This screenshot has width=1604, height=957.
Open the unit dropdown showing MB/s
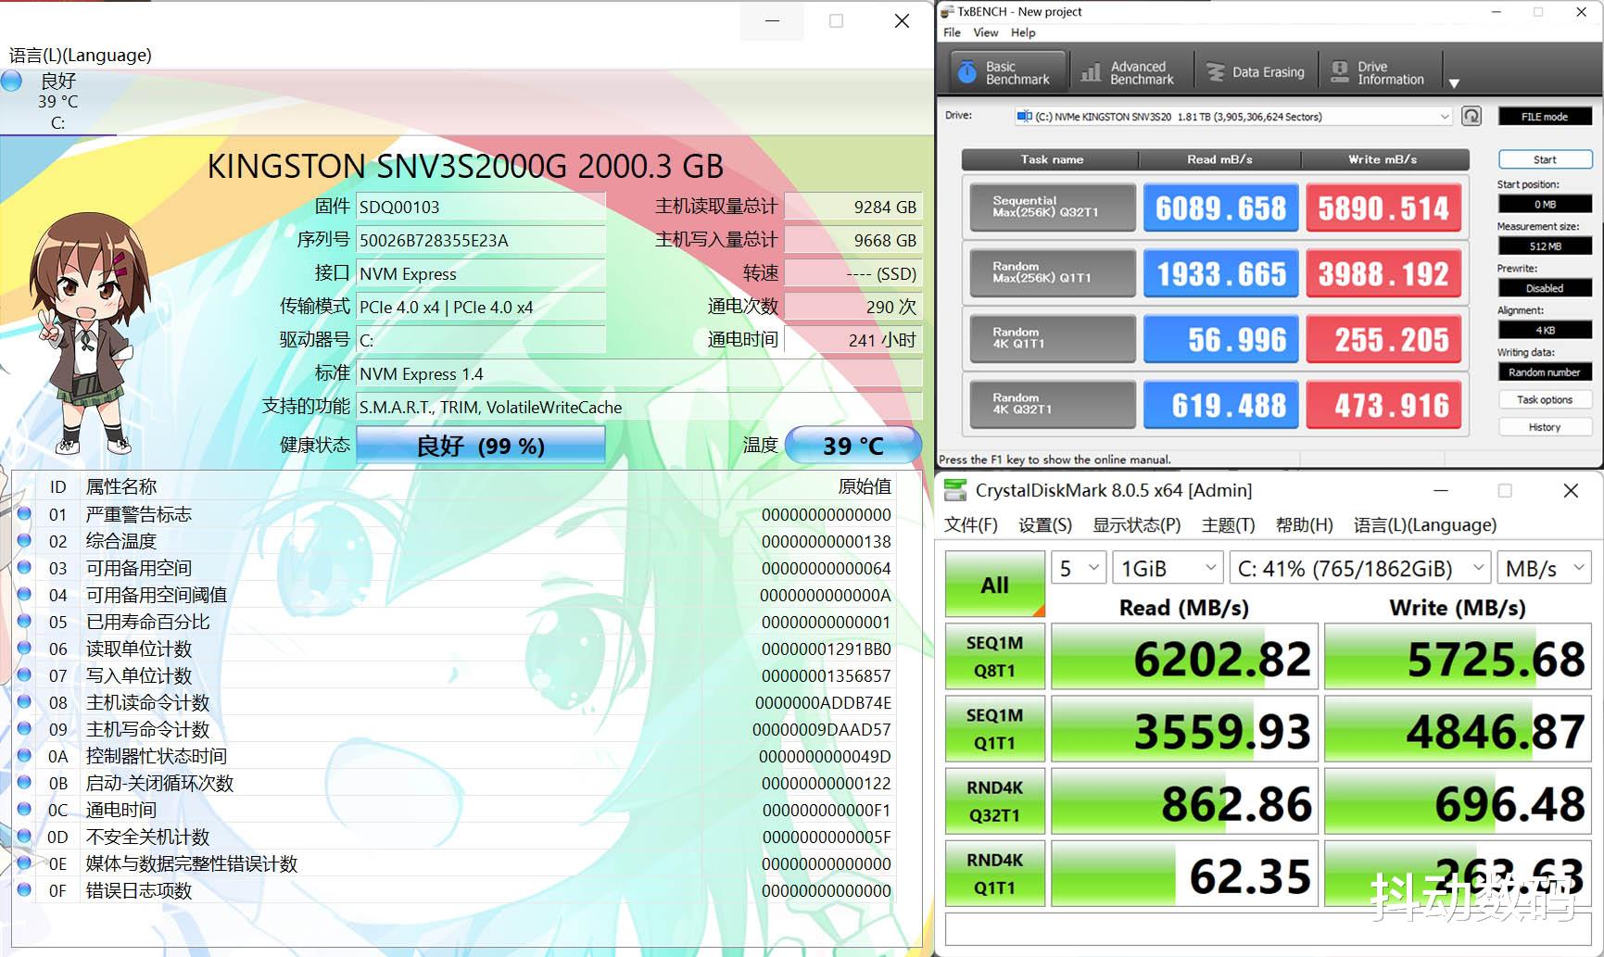tap(1543, 568)
